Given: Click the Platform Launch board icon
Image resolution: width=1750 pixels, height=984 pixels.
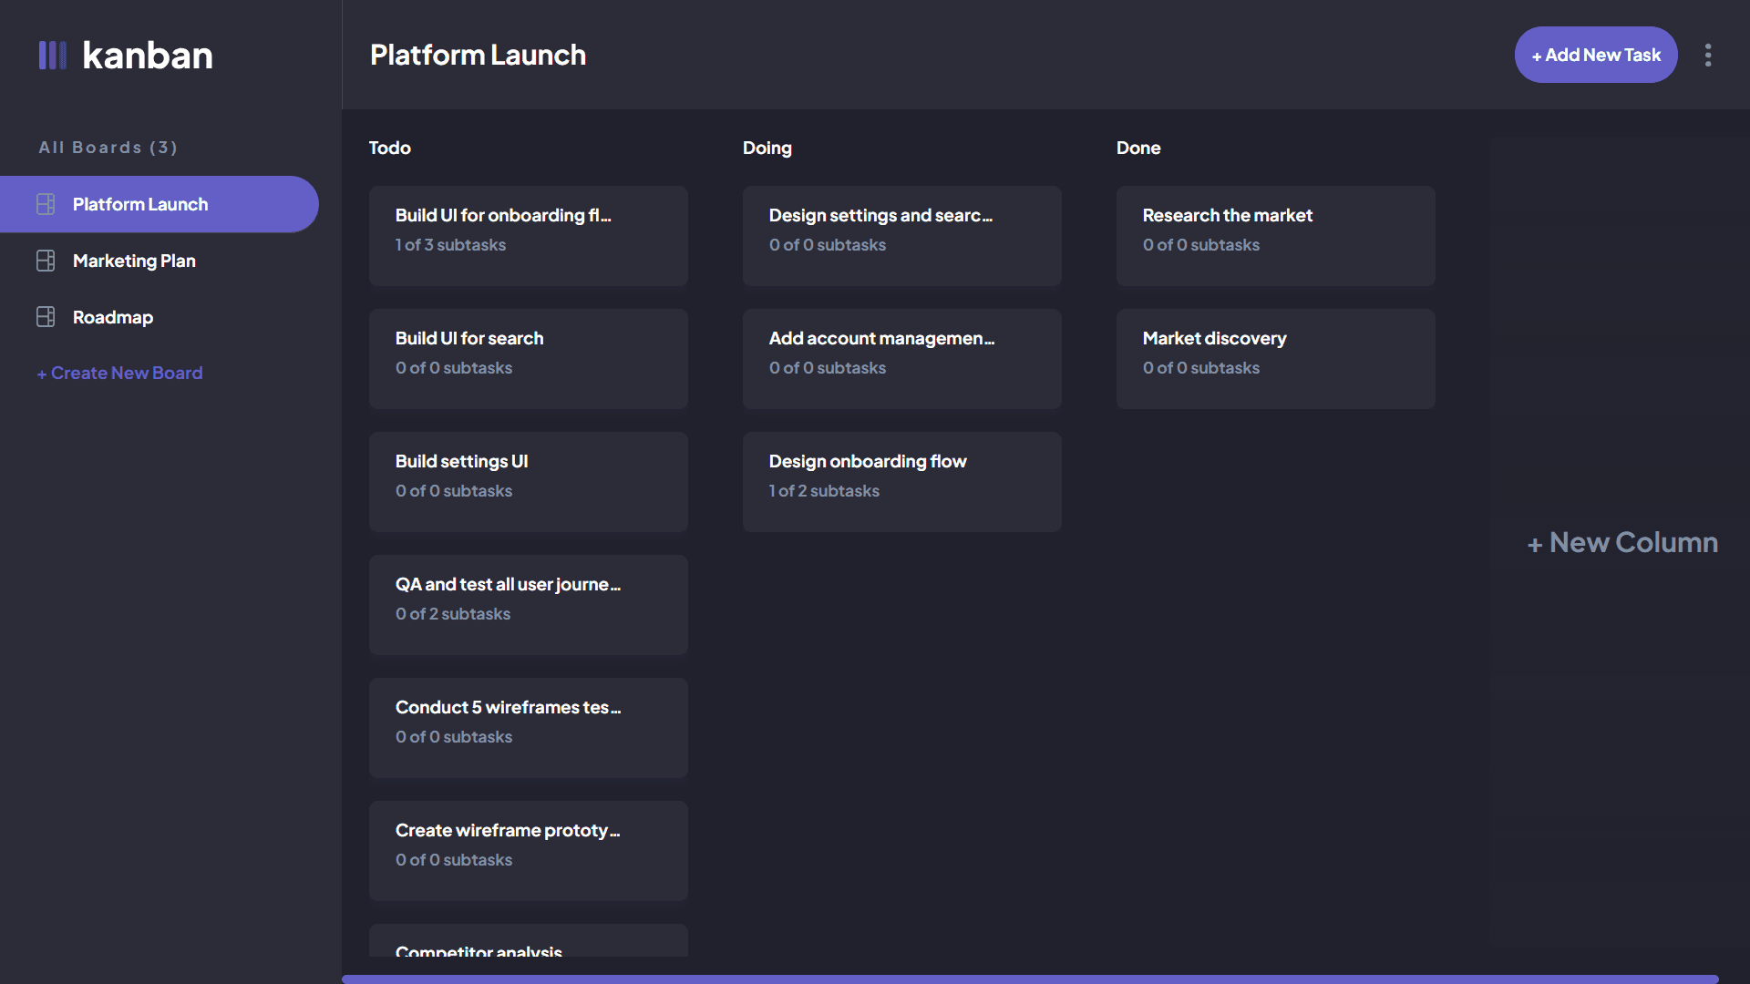Looking at the screenshot, I should click(46, 203).
